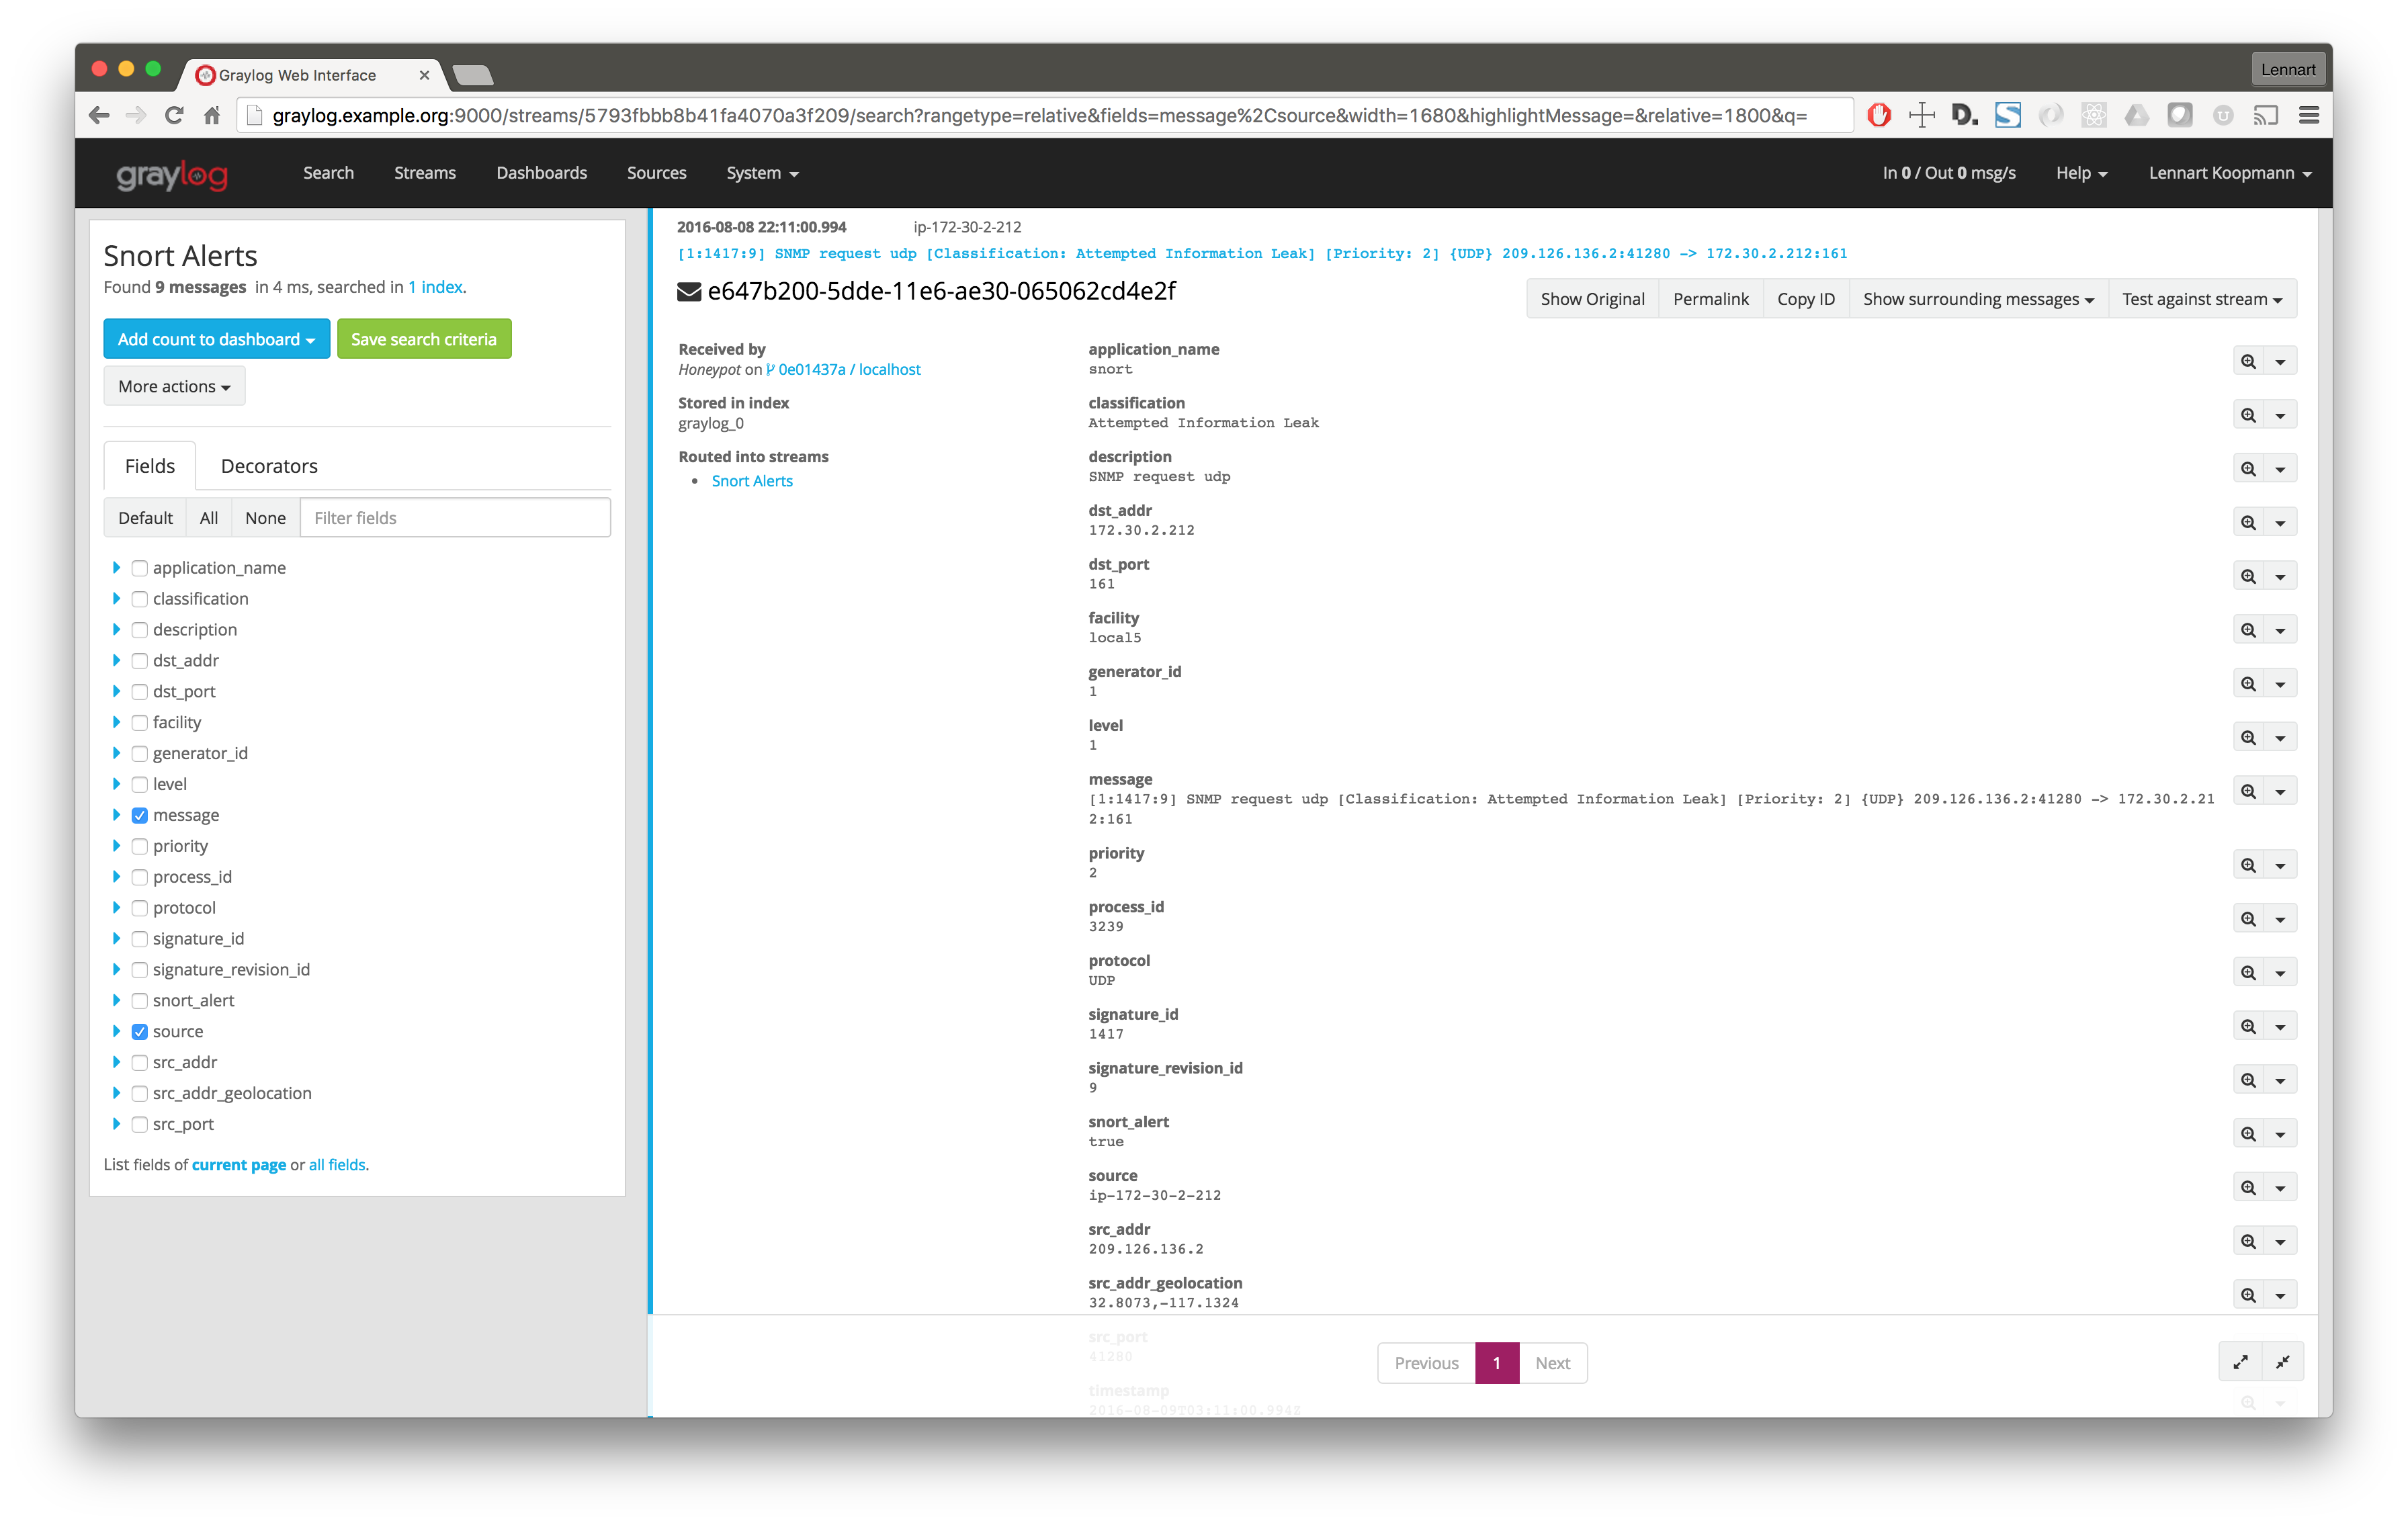Click the magnifier icon for the src_addr field
The height and width of the screenshot is (1525, 2408).
[x=2247, y=1241]
